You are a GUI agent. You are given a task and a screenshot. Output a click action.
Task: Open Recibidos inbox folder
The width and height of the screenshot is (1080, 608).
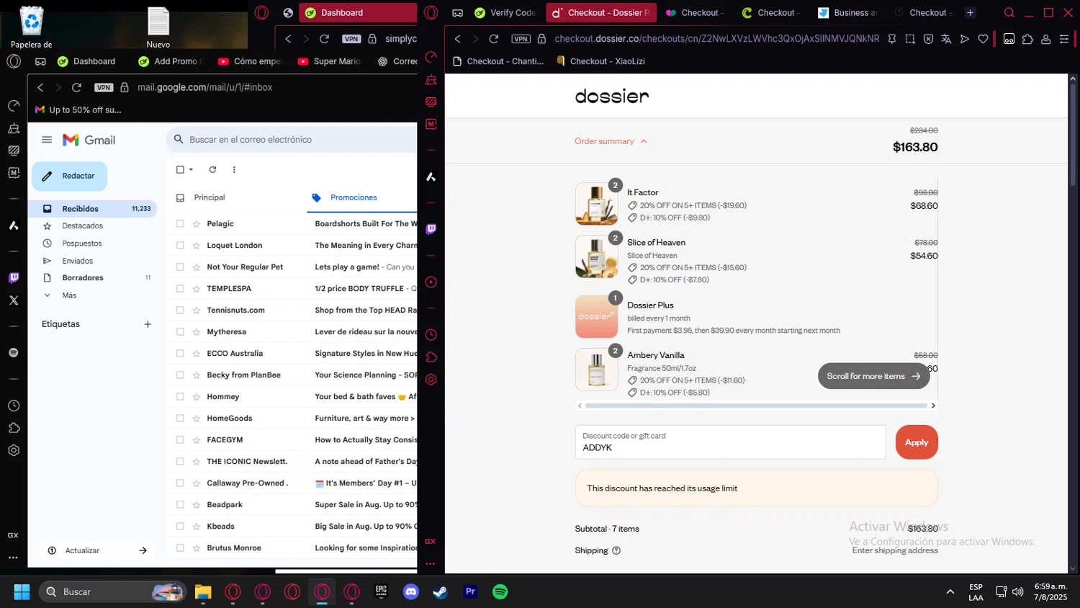click(x=94, y=209)
